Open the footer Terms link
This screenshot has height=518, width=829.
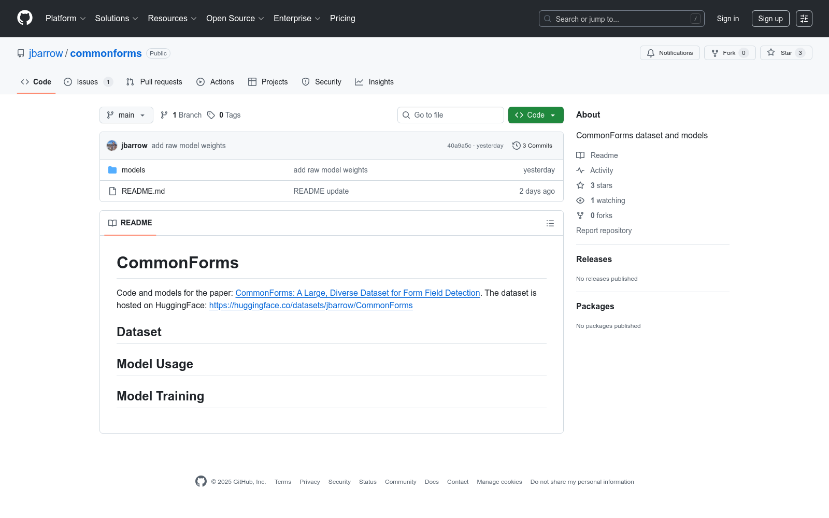(283, 482)
